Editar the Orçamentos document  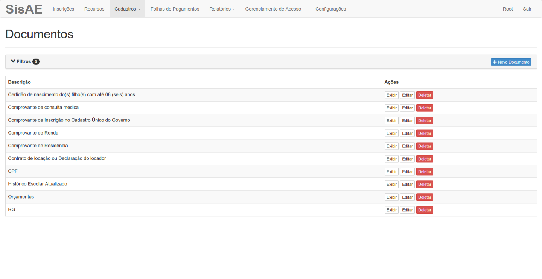coord(407,197)
